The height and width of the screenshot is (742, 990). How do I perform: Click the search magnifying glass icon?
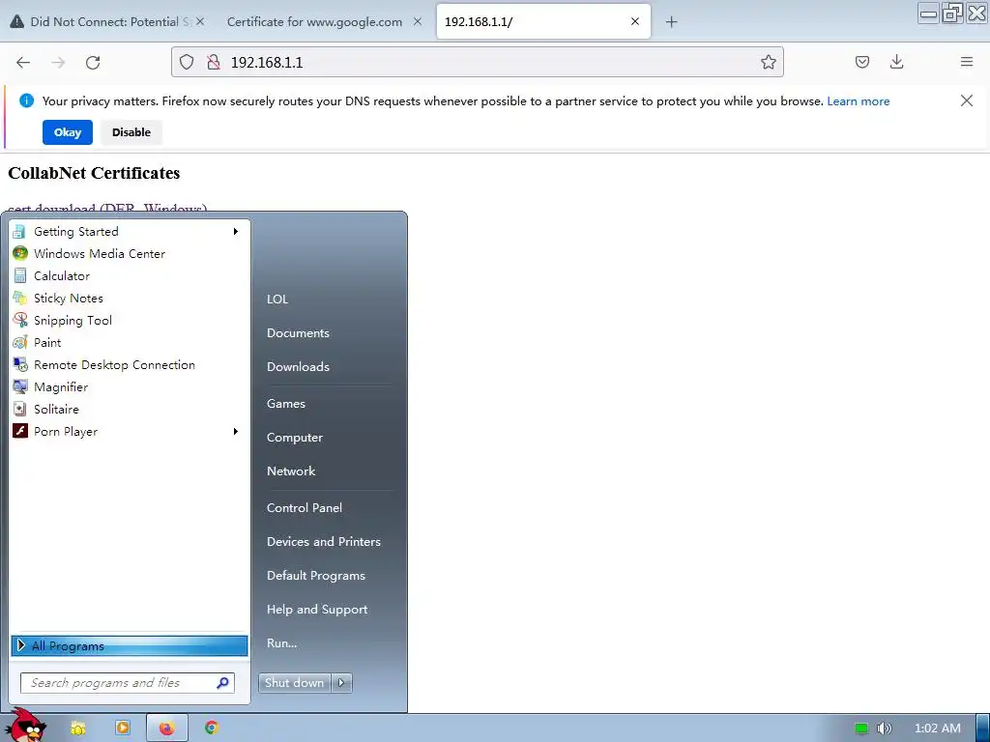pyautogui.click(x=223, y=683)
